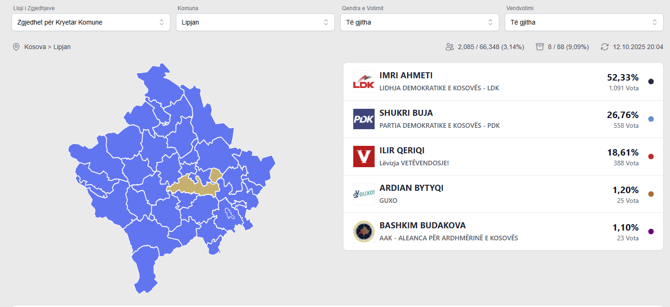This screenshot has width=670, height=307.
Task: Click the purple AAK color dot
Action: 651,232
